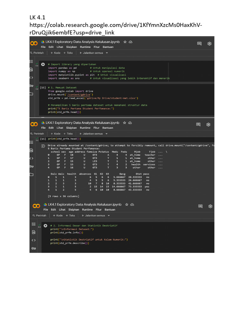The image size is (244, 325).
Task: Open find icon beside the head() output table
Action: (x=31, y=150)
